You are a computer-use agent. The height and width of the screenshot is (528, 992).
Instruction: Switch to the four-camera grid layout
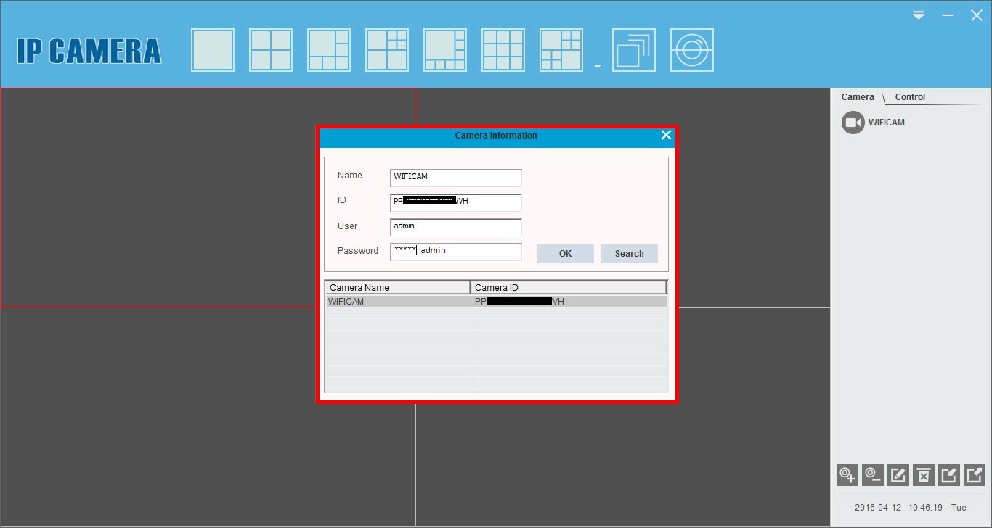[270, 49]
